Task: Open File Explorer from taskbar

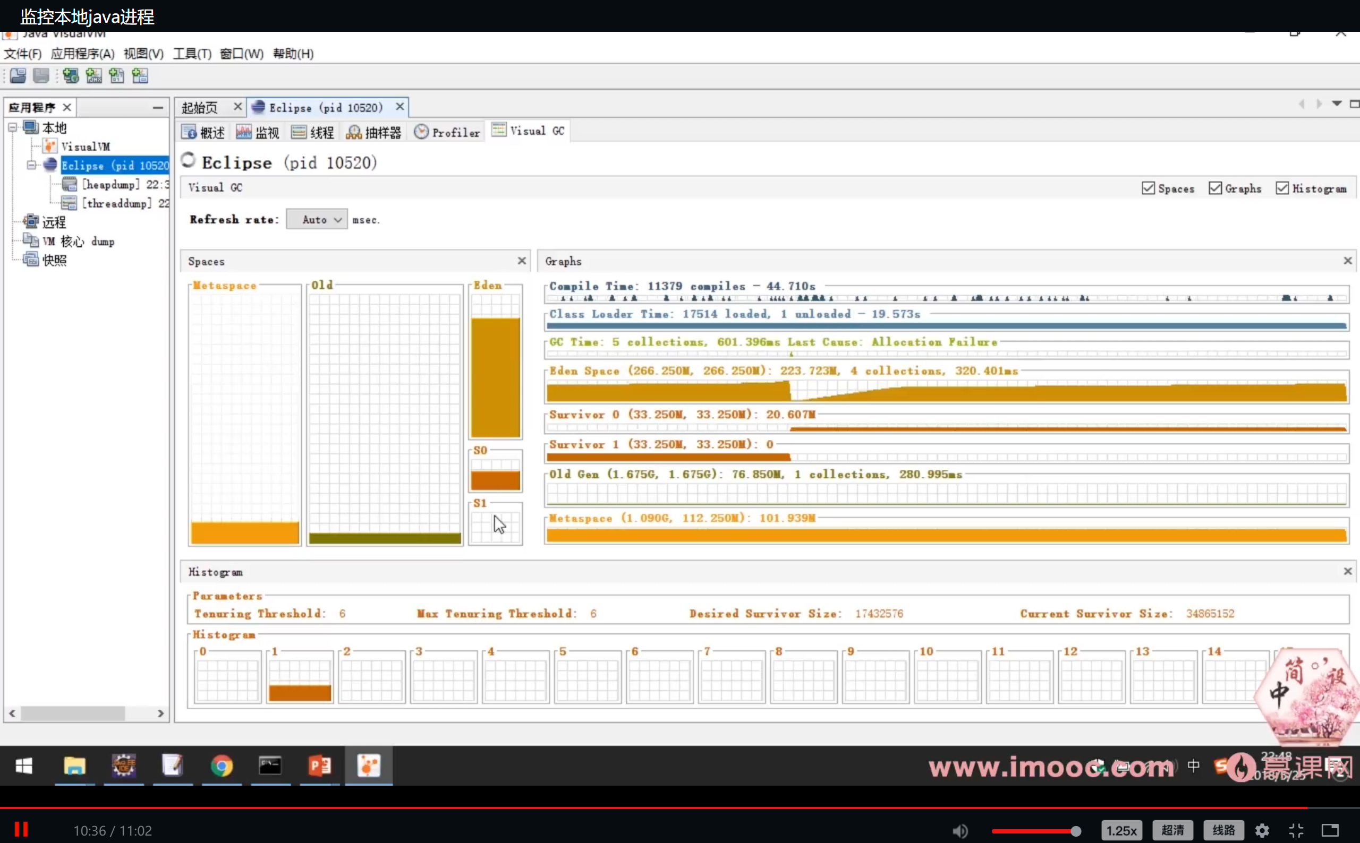Action: click(x=74, y=766)
